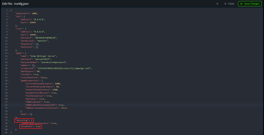Click the rcon address "0.0.0.0" on line 8

point(39,32)
